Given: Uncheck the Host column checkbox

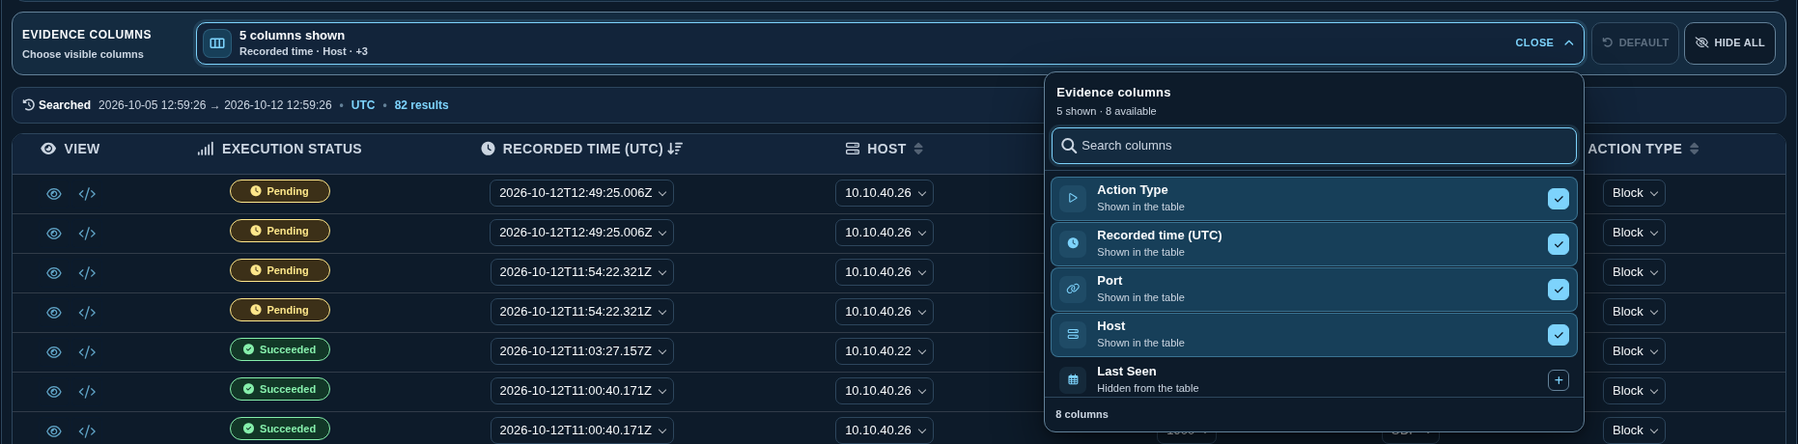Looking at the screenshot, I should (x=1559, y=334).
